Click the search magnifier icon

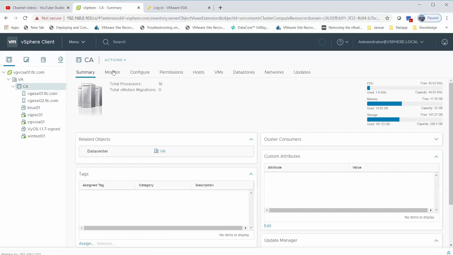click(106, 42)
